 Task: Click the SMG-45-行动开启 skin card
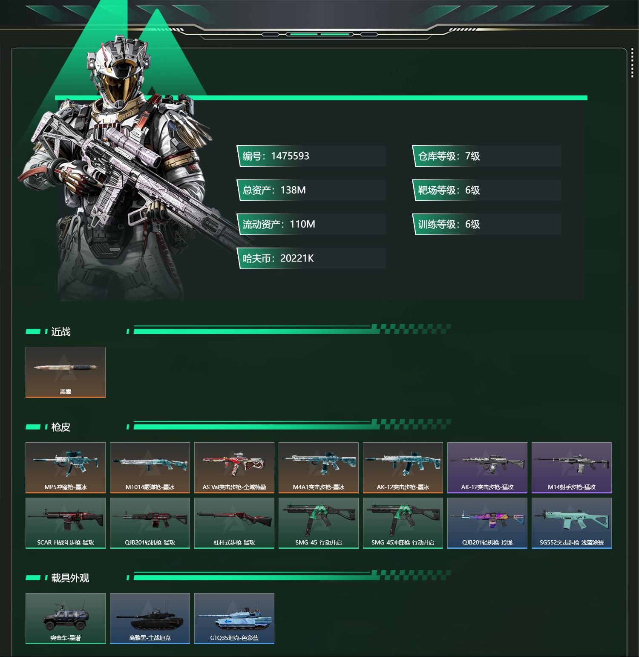coord(319,523)
